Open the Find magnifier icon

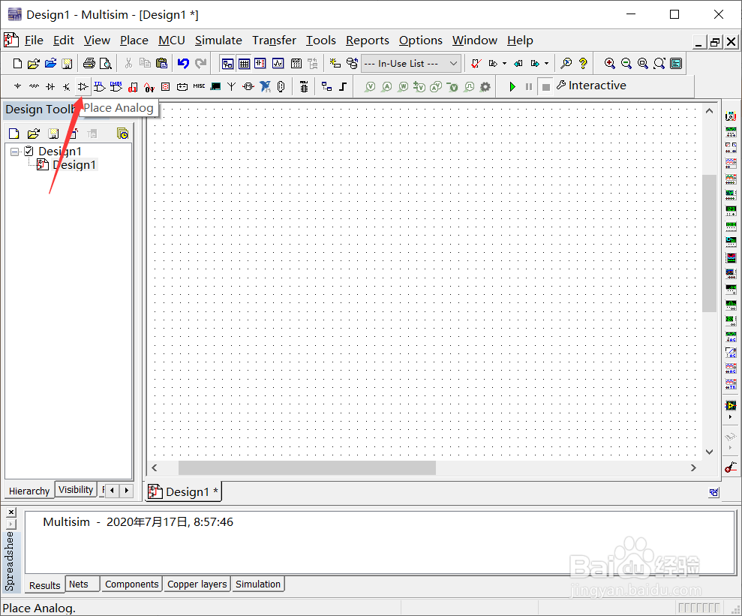click(x=566, y=63)
